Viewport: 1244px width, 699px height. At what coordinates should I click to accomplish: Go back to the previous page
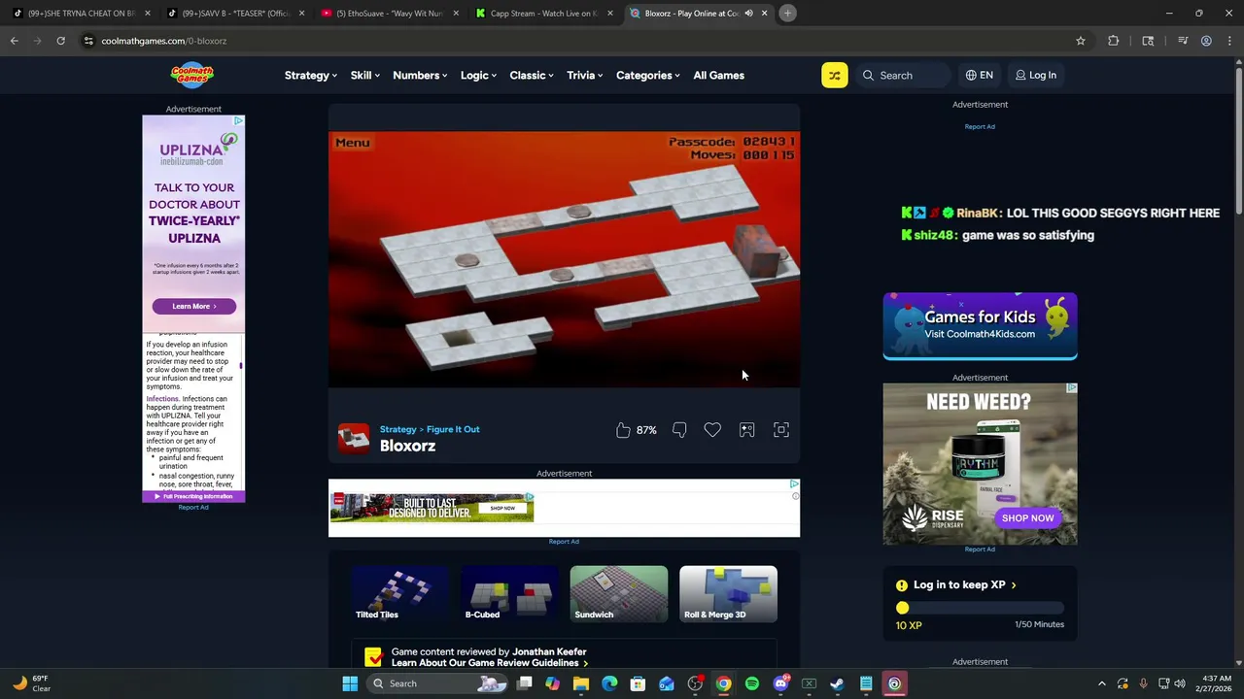pyautogui.click(x=15, y=41)
